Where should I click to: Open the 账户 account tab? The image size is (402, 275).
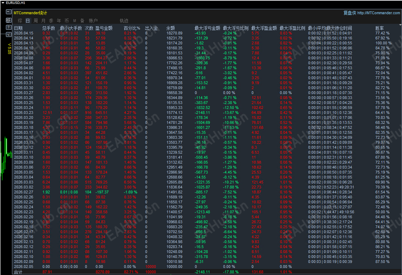(x=93, y=21)
